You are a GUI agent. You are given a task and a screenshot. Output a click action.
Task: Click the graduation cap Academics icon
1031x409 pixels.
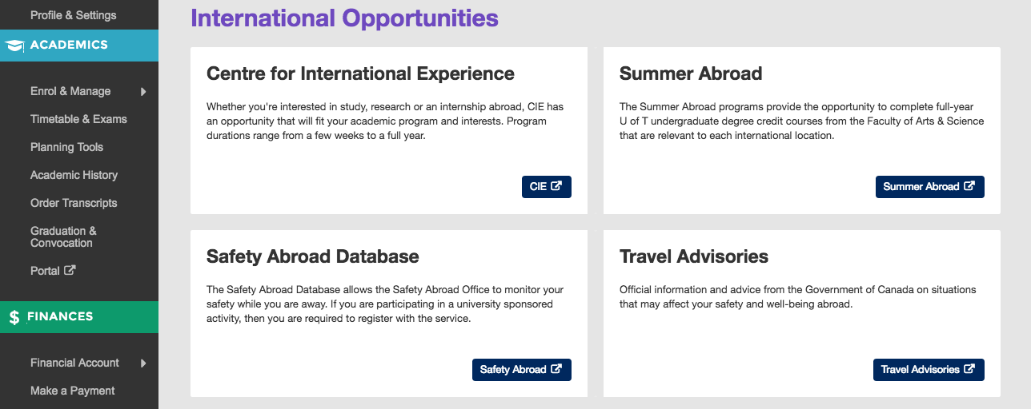click(x=14, y=46)
